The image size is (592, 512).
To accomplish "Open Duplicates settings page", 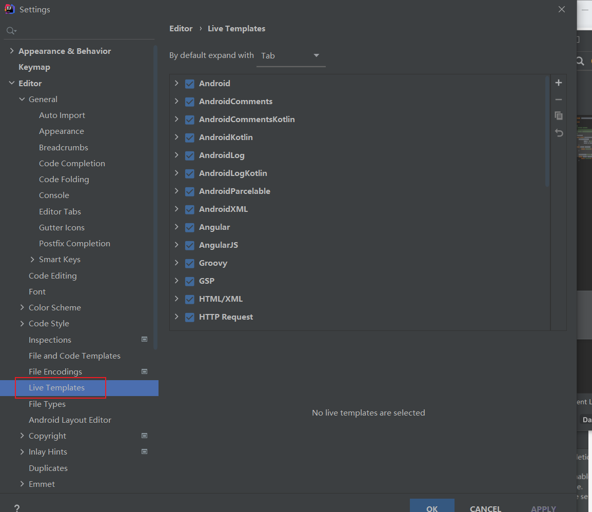I will point(48,468).
